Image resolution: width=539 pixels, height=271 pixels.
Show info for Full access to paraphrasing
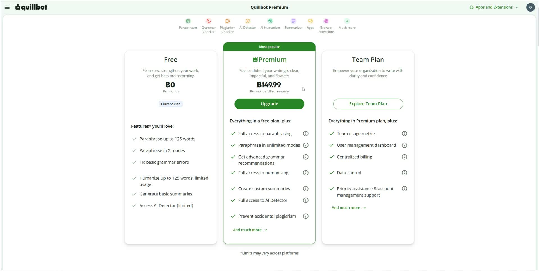tap(306, 134)
